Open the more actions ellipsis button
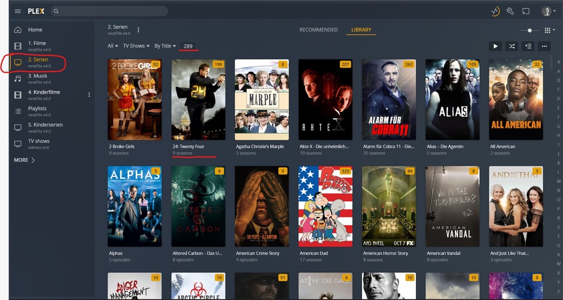The width and height of the screenshot is (563, 300). [544, 46]
